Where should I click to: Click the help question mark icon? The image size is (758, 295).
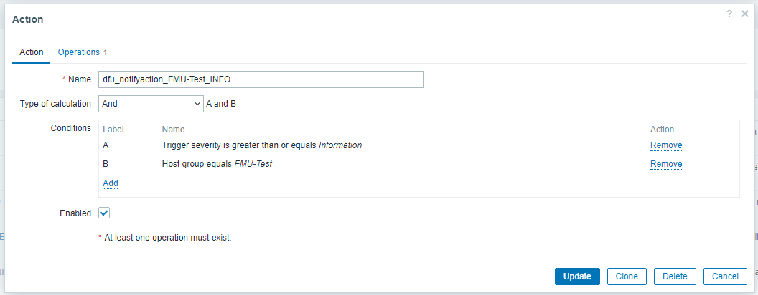731,14
